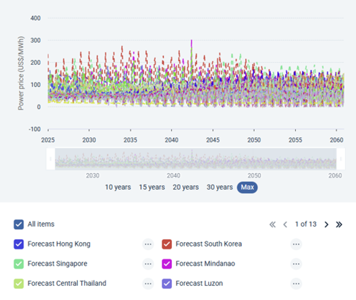Viewport: 356px width, 300px height.
Task: Choose the 30 years range
Action: coord(219,187)
